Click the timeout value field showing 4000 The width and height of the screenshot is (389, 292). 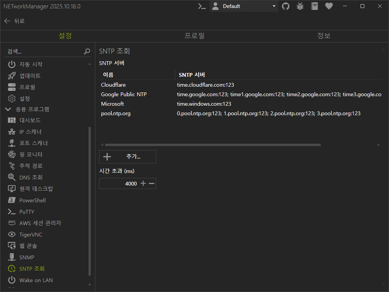[x=119, y=184]
